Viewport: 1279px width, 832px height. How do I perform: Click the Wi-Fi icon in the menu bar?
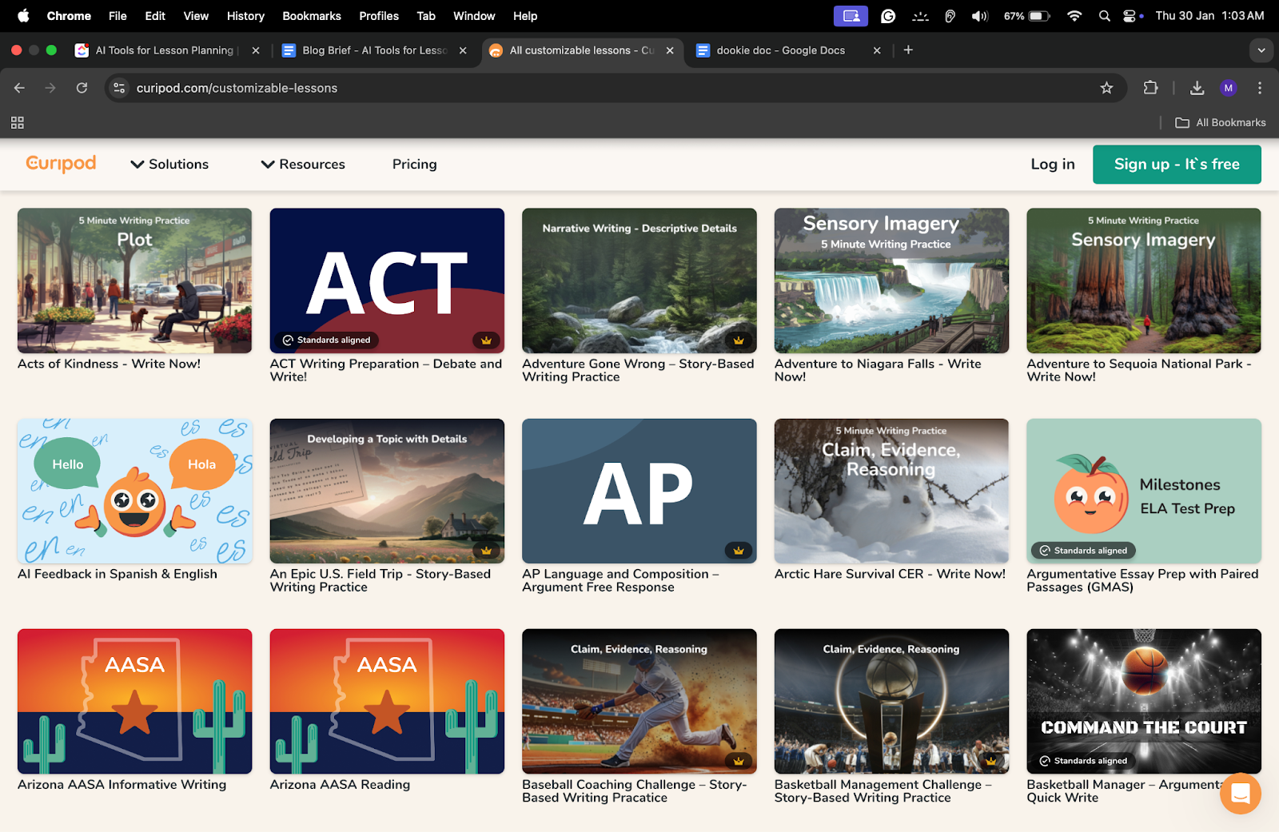(1074, 15)
